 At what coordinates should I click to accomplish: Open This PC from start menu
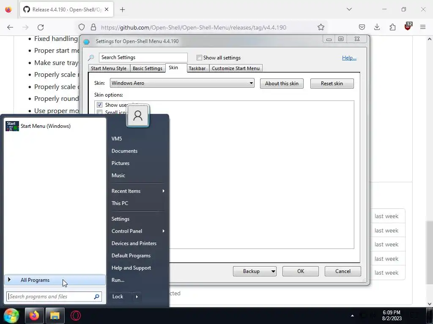(137, 203)
